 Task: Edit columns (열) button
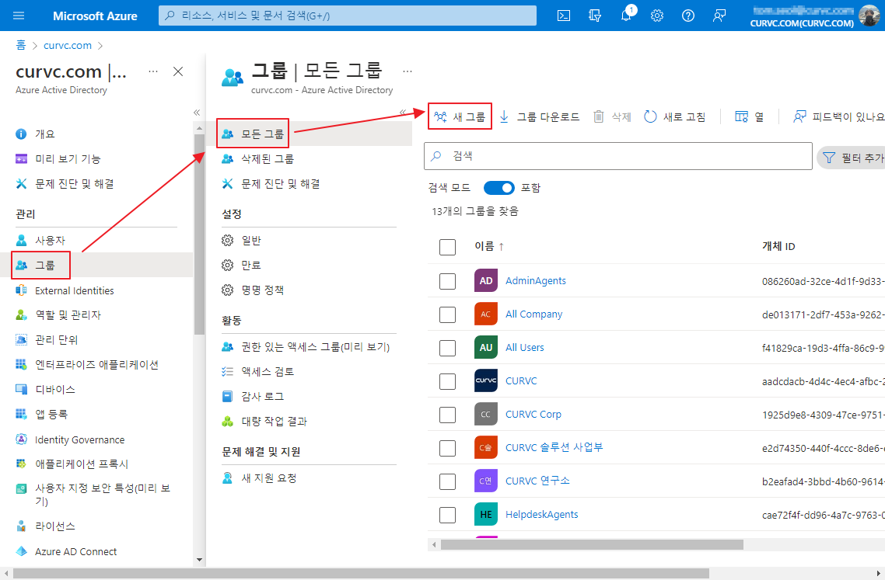tap(749, 116)
